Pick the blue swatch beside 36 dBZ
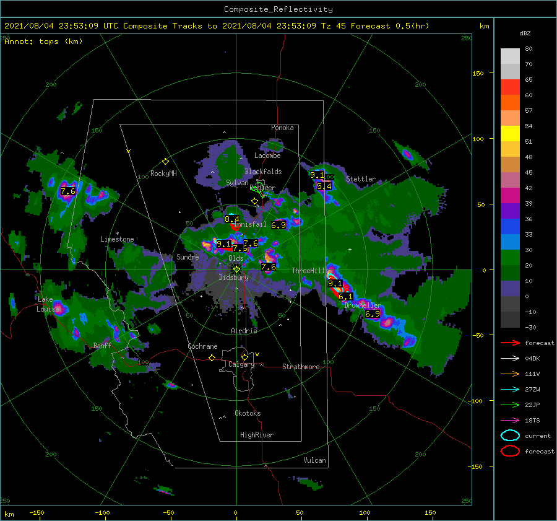The image size is (557, 521). pyautogui.click(x=510, y=227)
